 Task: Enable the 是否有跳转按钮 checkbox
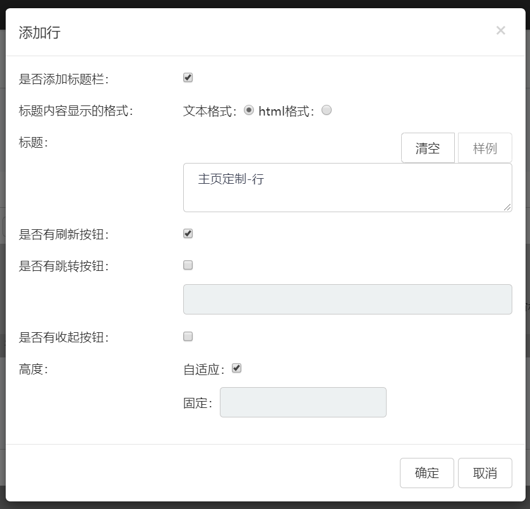(188, 265)
